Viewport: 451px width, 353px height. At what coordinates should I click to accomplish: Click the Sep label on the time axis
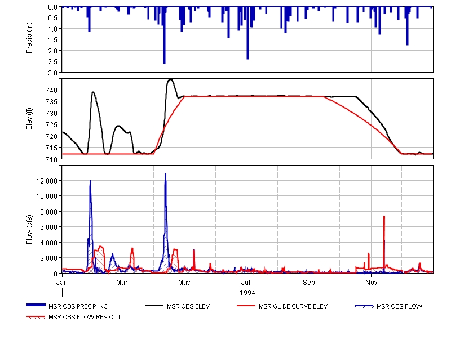(x=309, y=281)
